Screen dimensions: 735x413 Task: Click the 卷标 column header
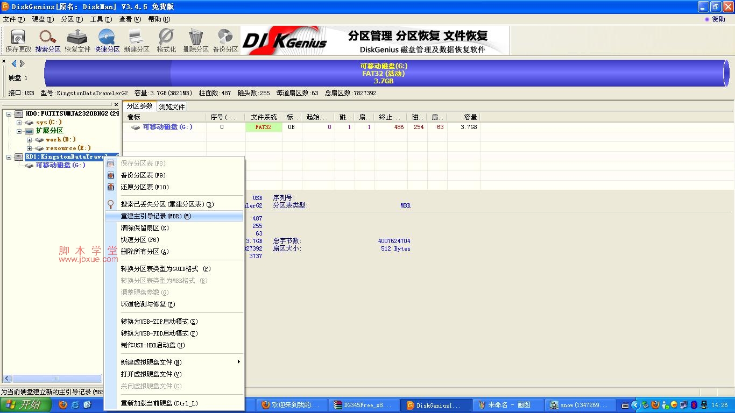pos(164,117)
